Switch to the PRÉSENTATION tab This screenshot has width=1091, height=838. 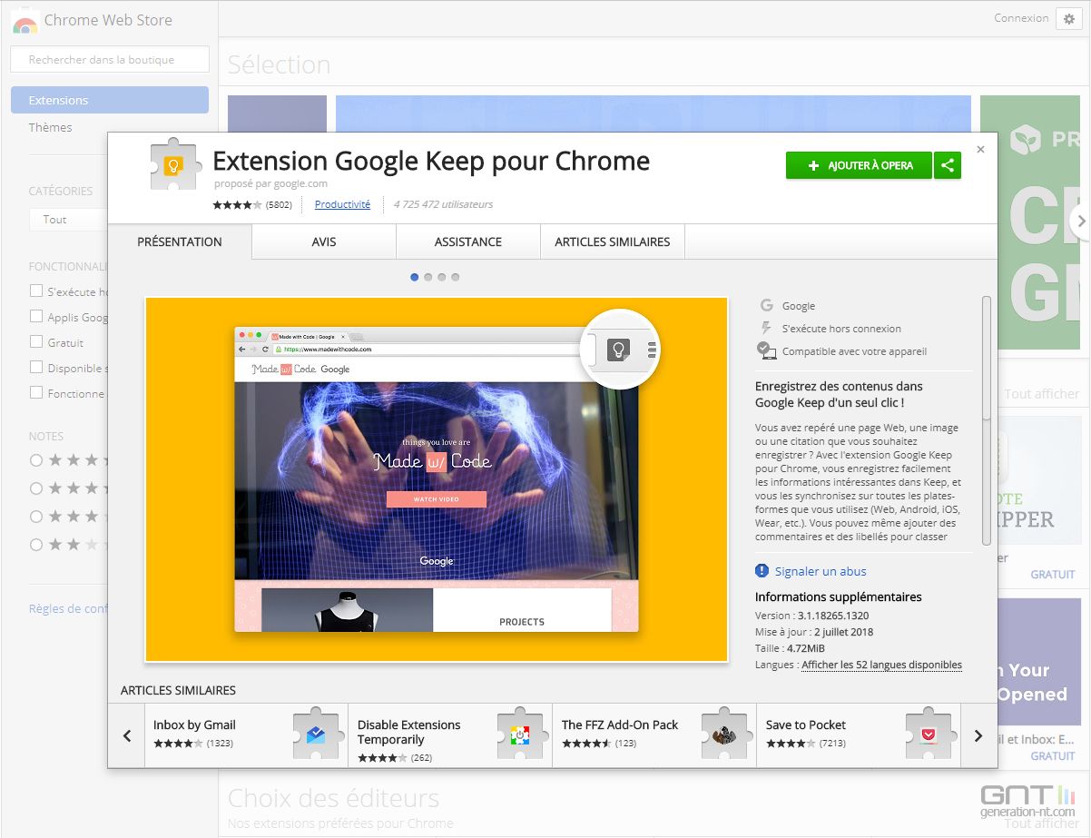tap(180, 242)
